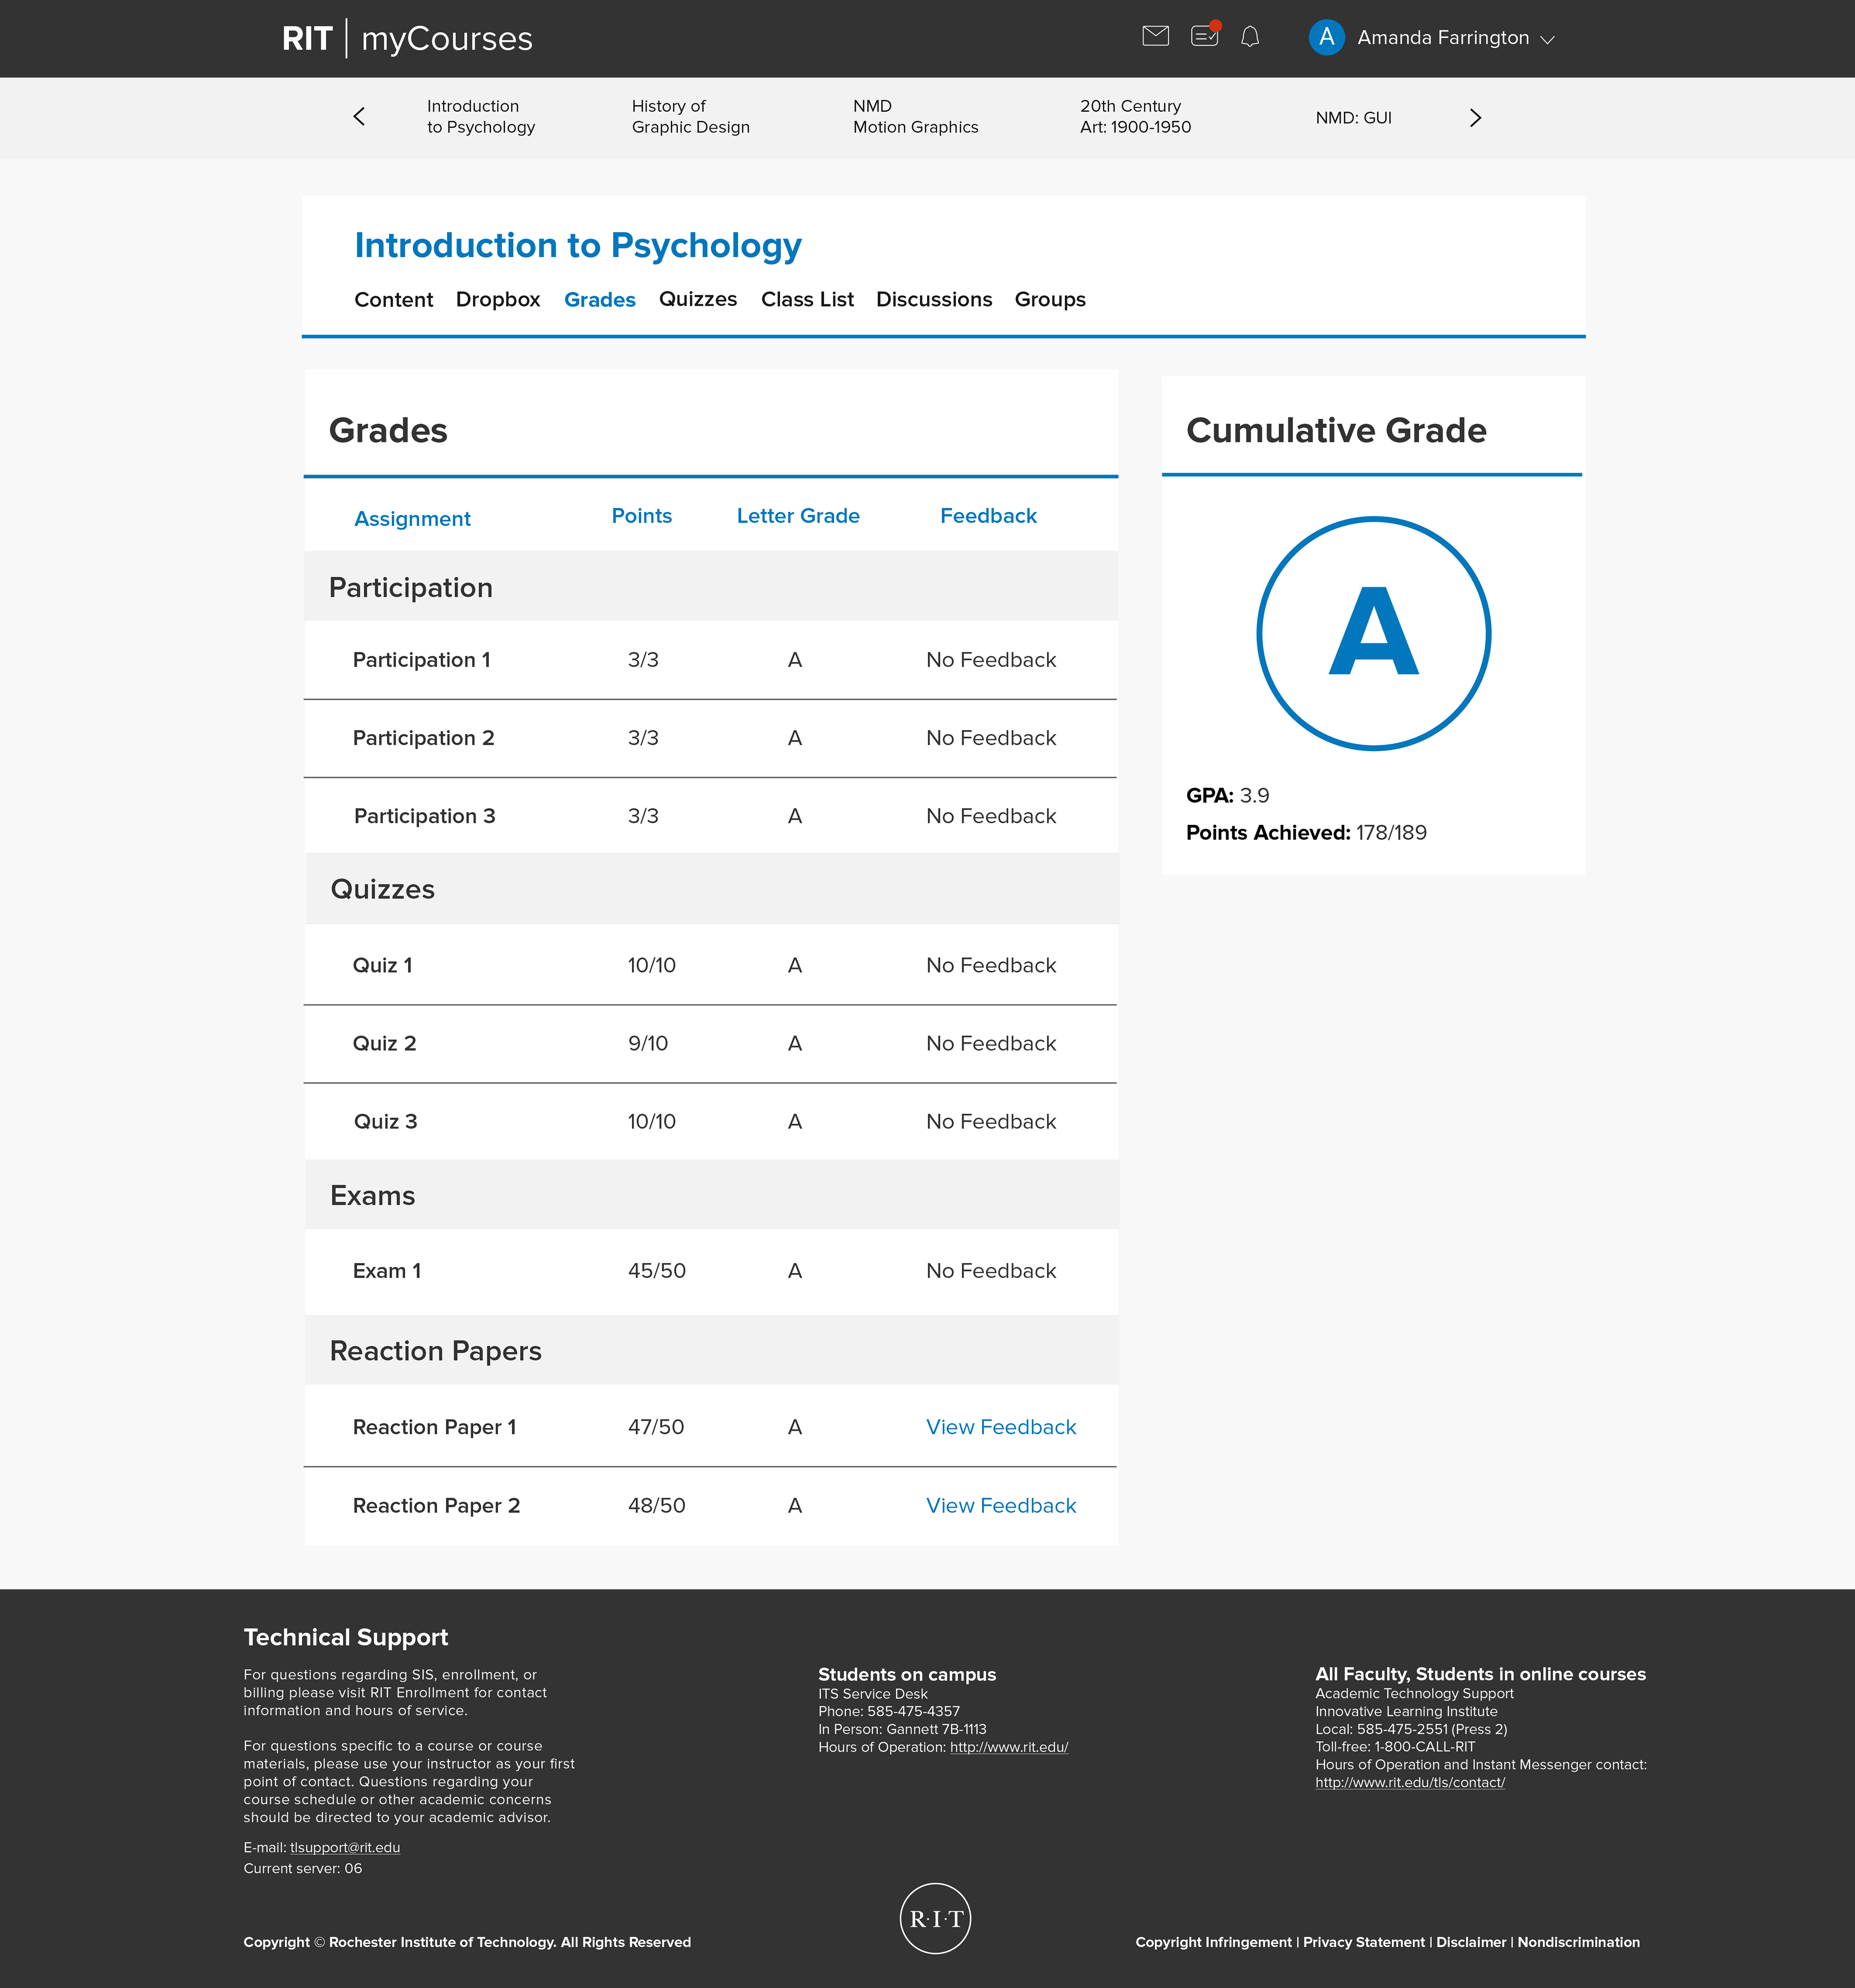Select the Participation 3 row name
This screenshot has height=1988, width=1855.
pos(424,816)
